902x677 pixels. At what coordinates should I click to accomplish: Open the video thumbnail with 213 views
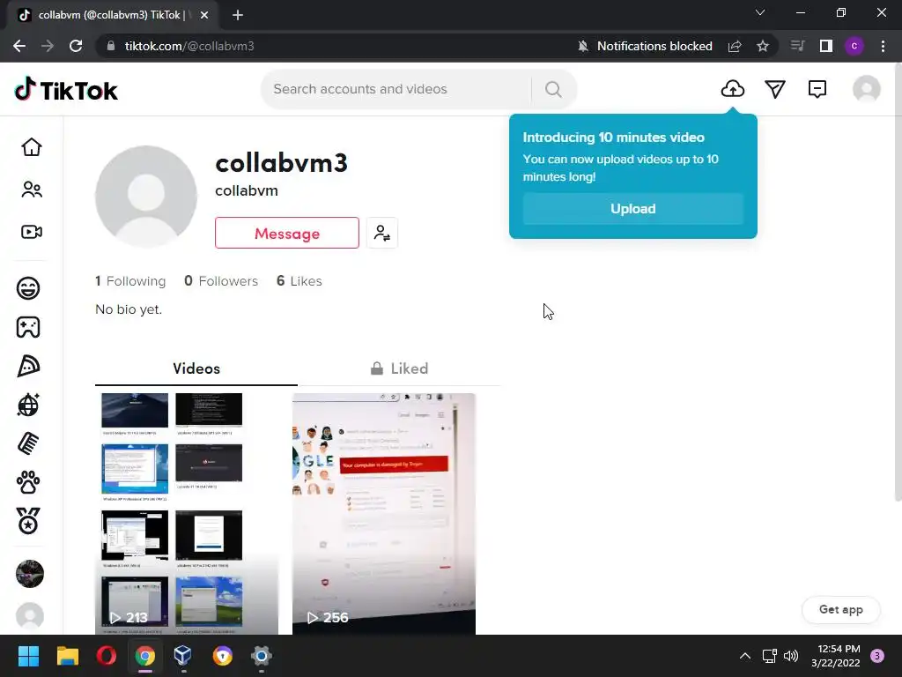point(187,514)
